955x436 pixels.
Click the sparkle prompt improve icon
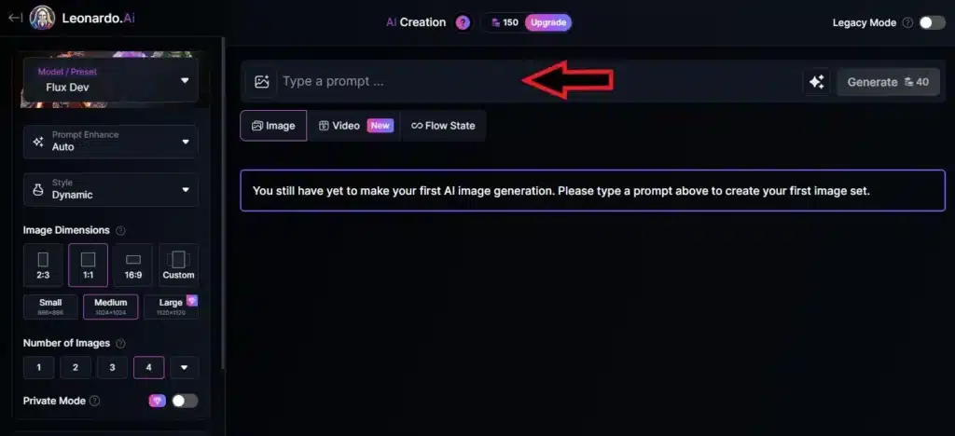tap(817, 81)
